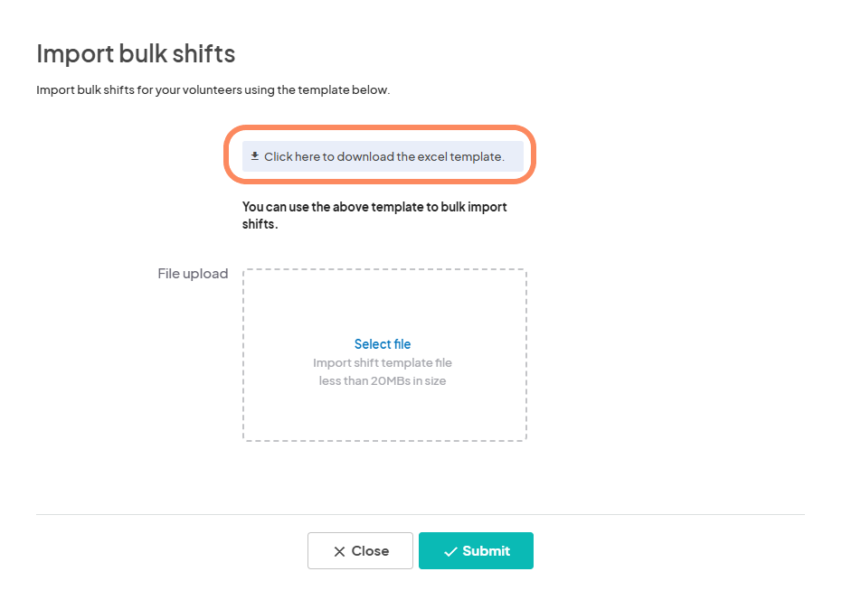Click the dashed file upload drop zone
Screen dimensions: 842x609
click(384, 355)
